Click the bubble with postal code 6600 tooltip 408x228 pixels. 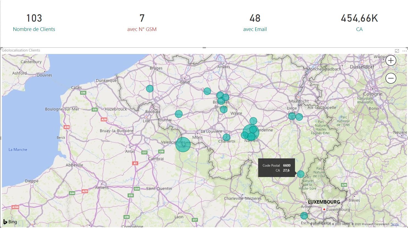click(301, 174)
